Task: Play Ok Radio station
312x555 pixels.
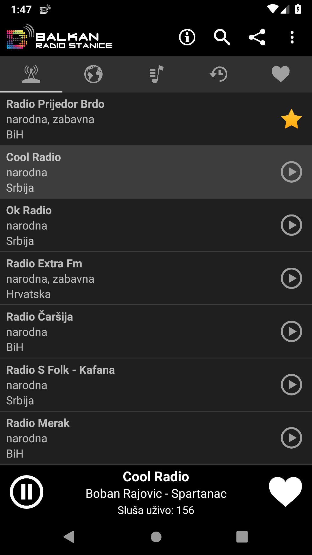Action: click(x=291, y=225)
